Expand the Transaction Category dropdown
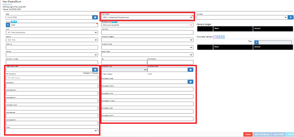The width and height of the screenshot is (294, 137). (x=147, y=40)
